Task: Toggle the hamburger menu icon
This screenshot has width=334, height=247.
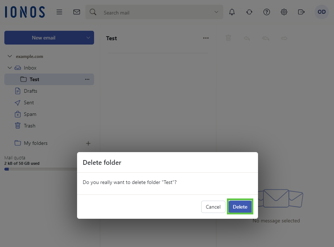Action: click(59, 12)
